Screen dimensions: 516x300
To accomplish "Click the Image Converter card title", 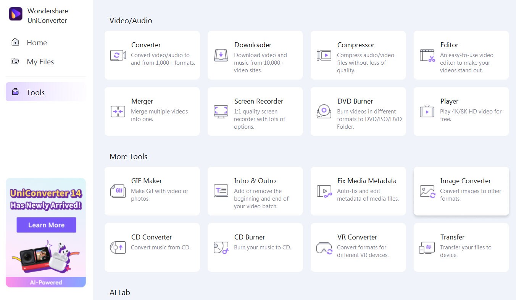I will tap(465, 181).
